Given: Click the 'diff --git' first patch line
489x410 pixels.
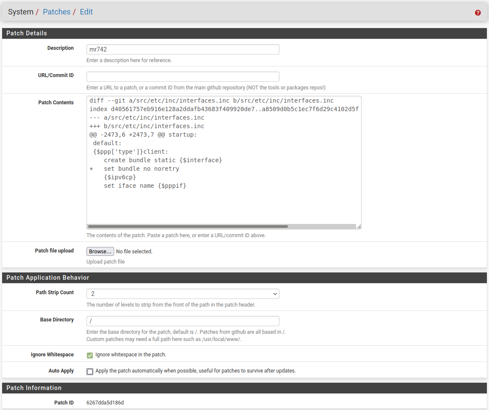Looking at the screenshot, I should (211, 101).
